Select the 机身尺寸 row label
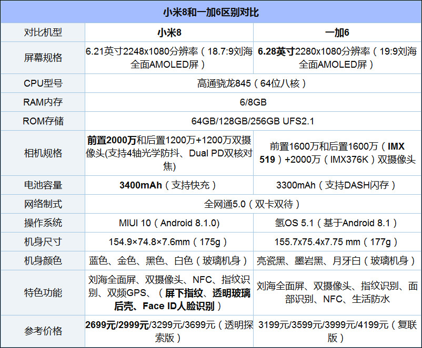 (x=43, y=241)
